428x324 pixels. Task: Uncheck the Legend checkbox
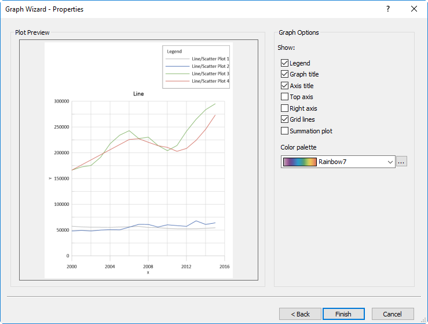tap(284, 63)
